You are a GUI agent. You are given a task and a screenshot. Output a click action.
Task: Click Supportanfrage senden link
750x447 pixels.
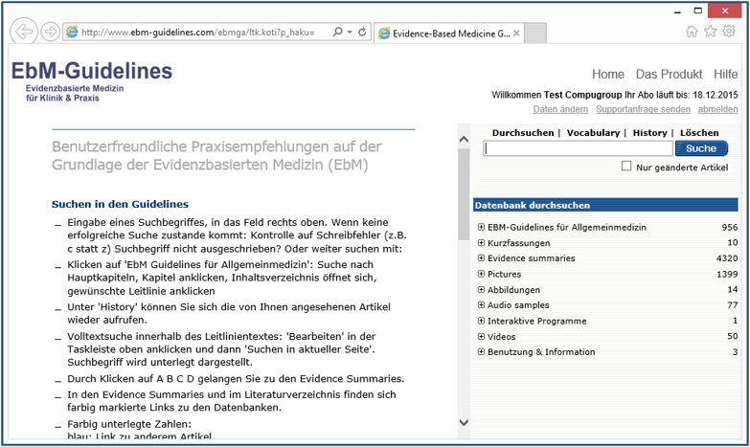[643, 109]
